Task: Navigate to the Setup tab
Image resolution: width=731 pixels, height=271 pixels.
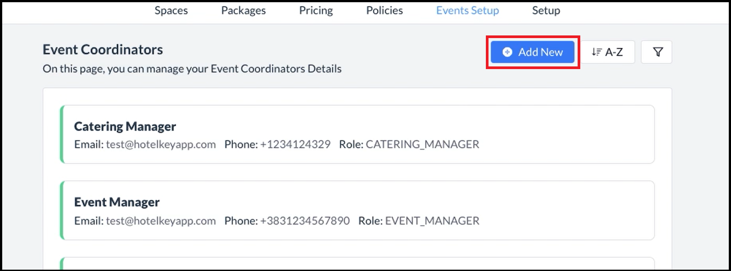Action: [546, 11]
